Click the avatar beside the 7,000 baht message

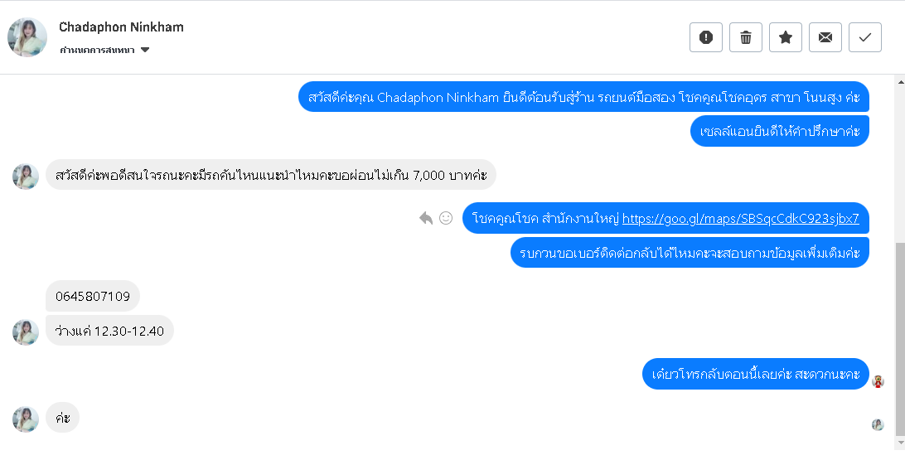pyautogui.click(x=26, y=176)
